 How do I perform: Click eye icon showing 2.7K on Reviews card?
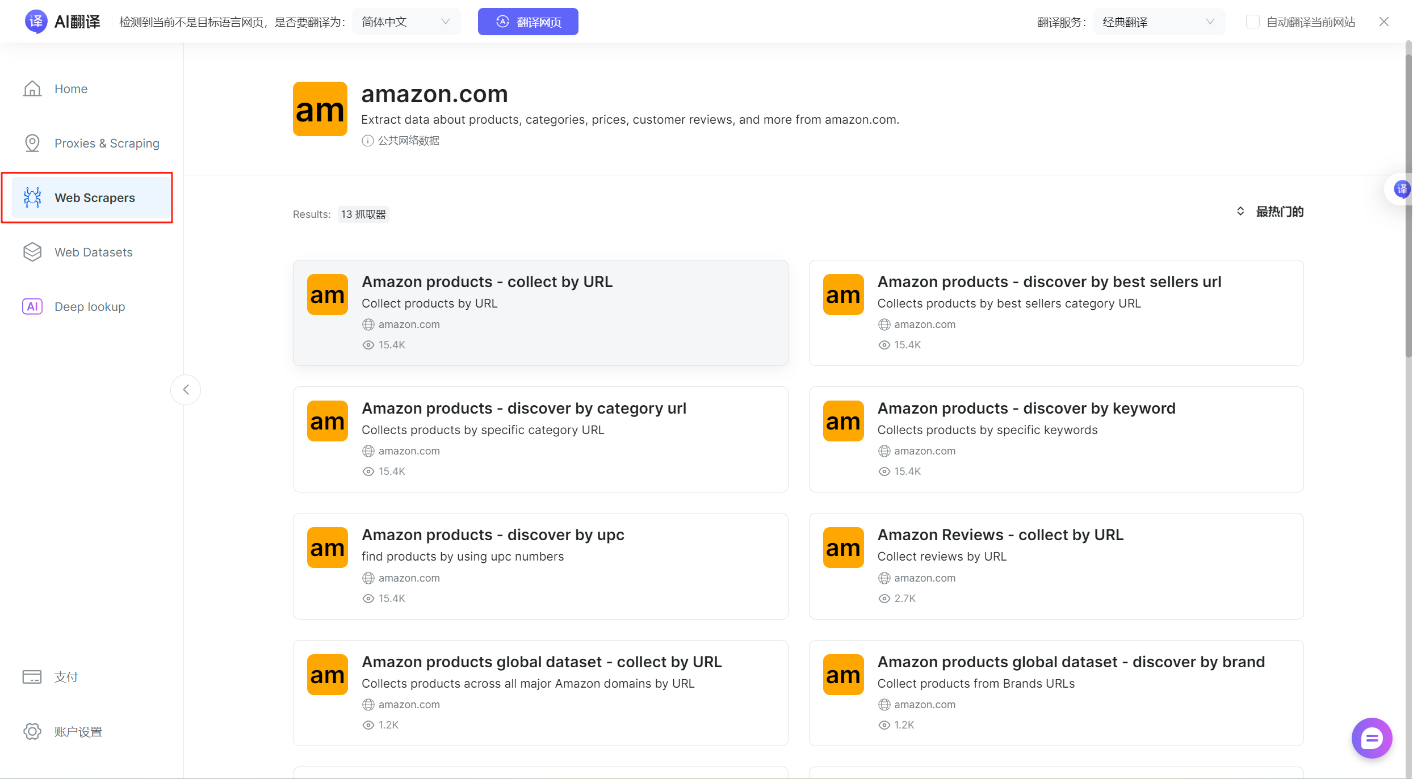pos(884,599)
